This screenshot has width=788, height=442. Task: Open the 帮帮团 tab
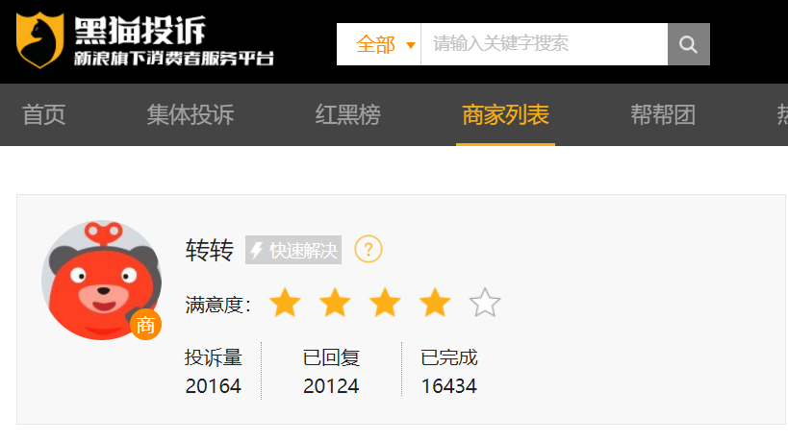pyautogui.click(x=663, y=115)
